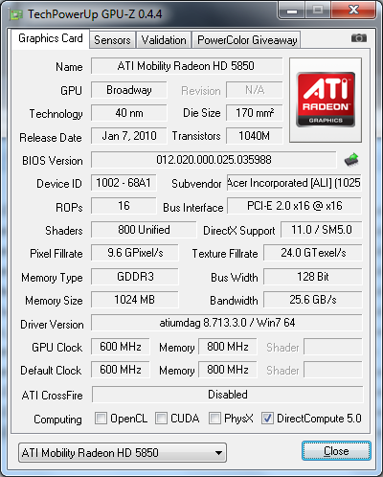Click the Texture Fillrate value 24.0 GTexel/s
This screenshot has height=477, width=383.
(x=313, y=253)
